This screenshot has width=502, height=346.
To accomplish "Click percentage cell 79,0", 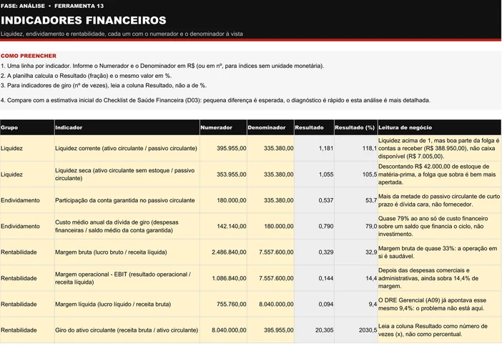I will tap(355, 227).
